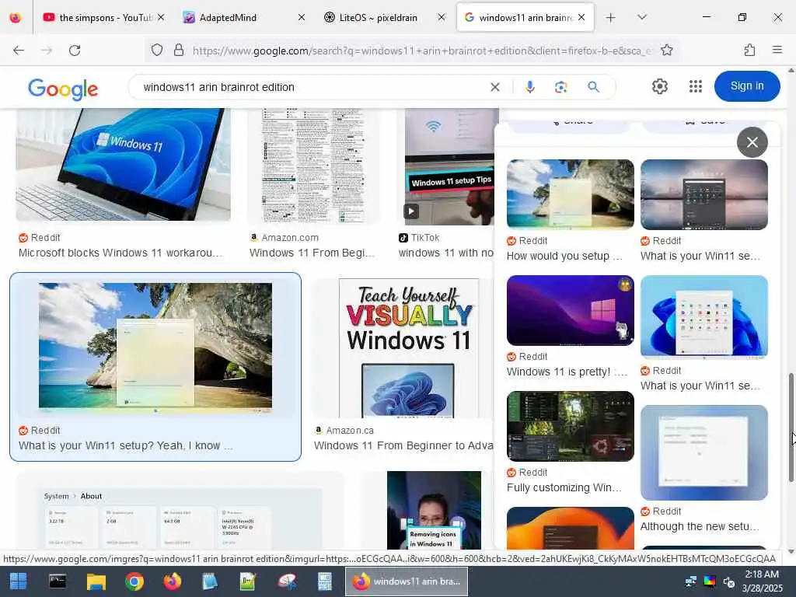
Task: Open the Windows 11 From Begi... Amazon.com link
Action: (x=312, y=253)
